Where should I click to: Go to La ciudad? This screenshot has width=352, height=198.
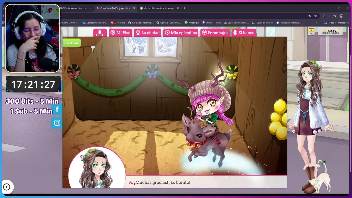[148, 32]
